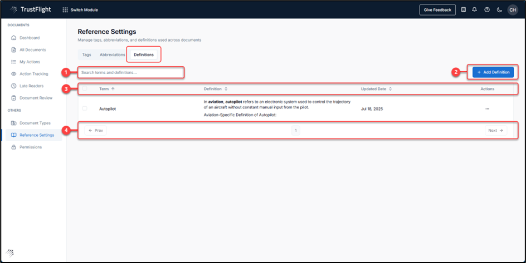
Task: Click the Autopilot term text
Action: click(x=108, y=109)
